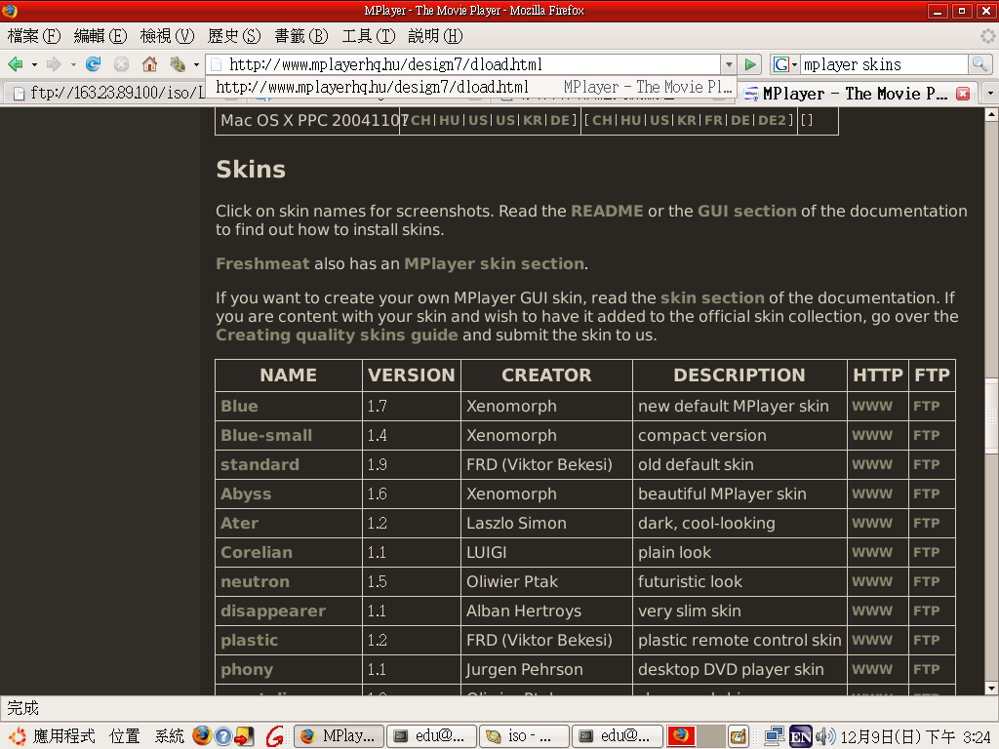Open the neutron skin link
The image size is (999, 749).
pos(255,581)
